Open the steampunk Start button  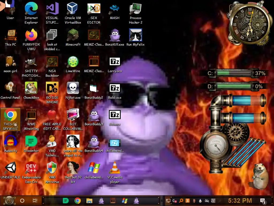[x=9, y=201]
